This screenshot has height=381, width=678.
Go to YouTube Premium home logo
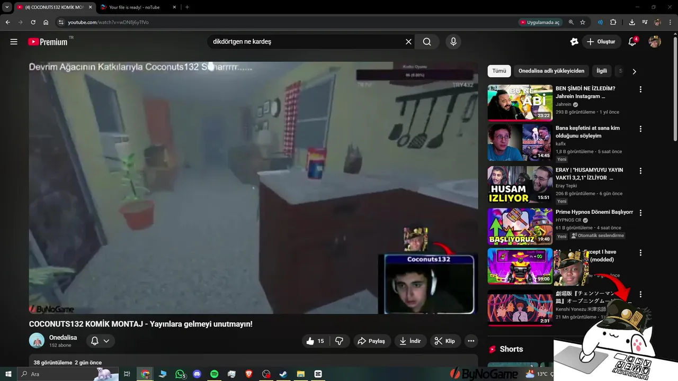point(48,42)
